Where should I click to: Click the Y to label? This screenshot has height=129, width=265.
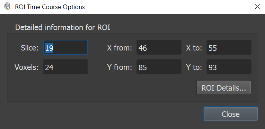[194, 67]
